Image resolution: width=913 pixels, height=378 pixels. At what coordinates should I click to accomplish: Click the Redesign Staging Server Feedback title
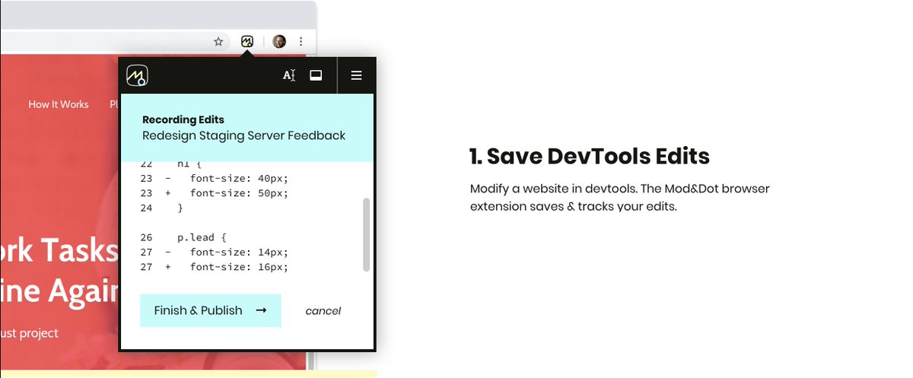(x=243, y=136)
